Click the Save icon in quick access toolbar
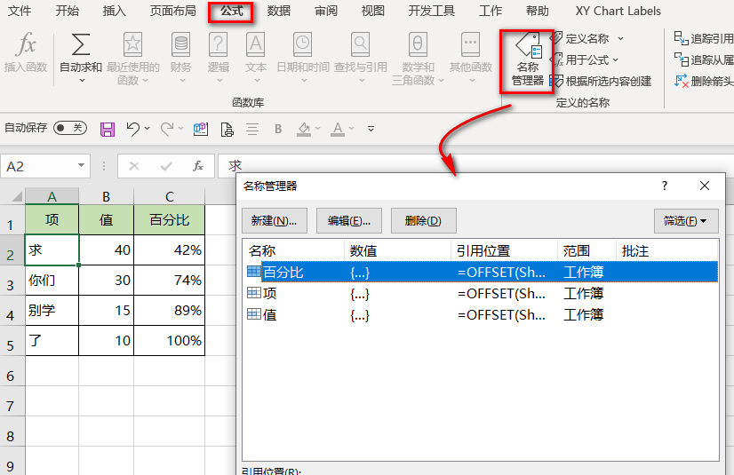The height and width of the screenshot is (475, 734). 108,129
